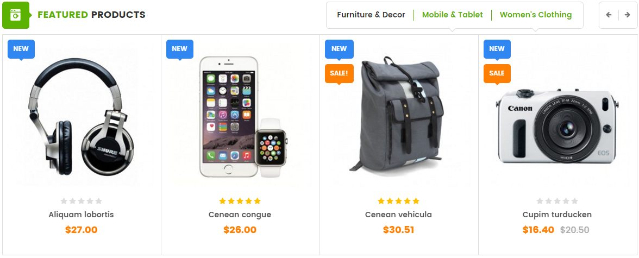Click the orange SALE! badge on backpack
Image resolution: width=639 pixels, height=258 pixels.
[339, 73]
